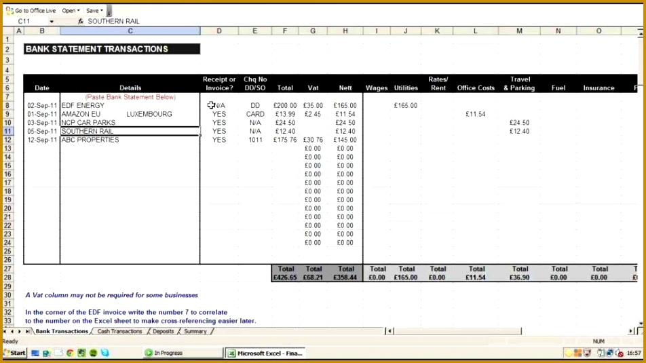This screenshot has width=646, height=363.
Task: Switch to the Summary sheet tab
Action: (x=195, y=331)
